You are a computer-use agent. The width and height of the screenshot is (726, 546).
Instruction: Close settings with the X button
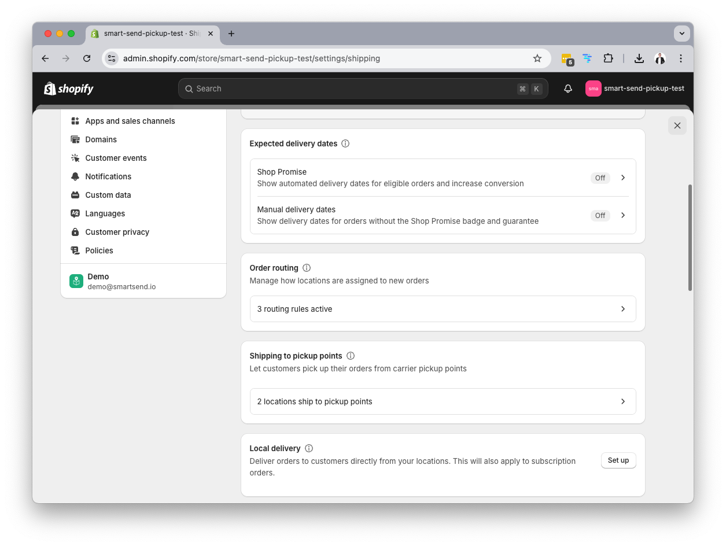coord(677,126)
